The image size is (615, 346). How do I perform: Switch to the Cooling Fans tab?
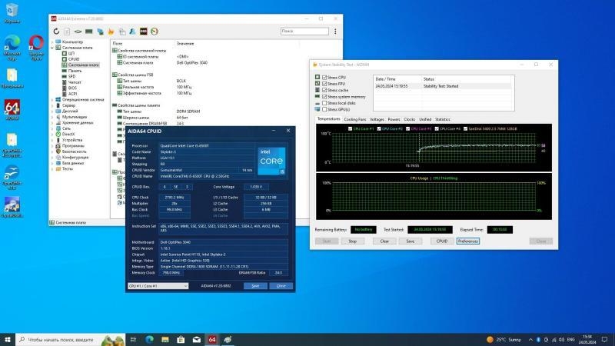pos(355,119)
